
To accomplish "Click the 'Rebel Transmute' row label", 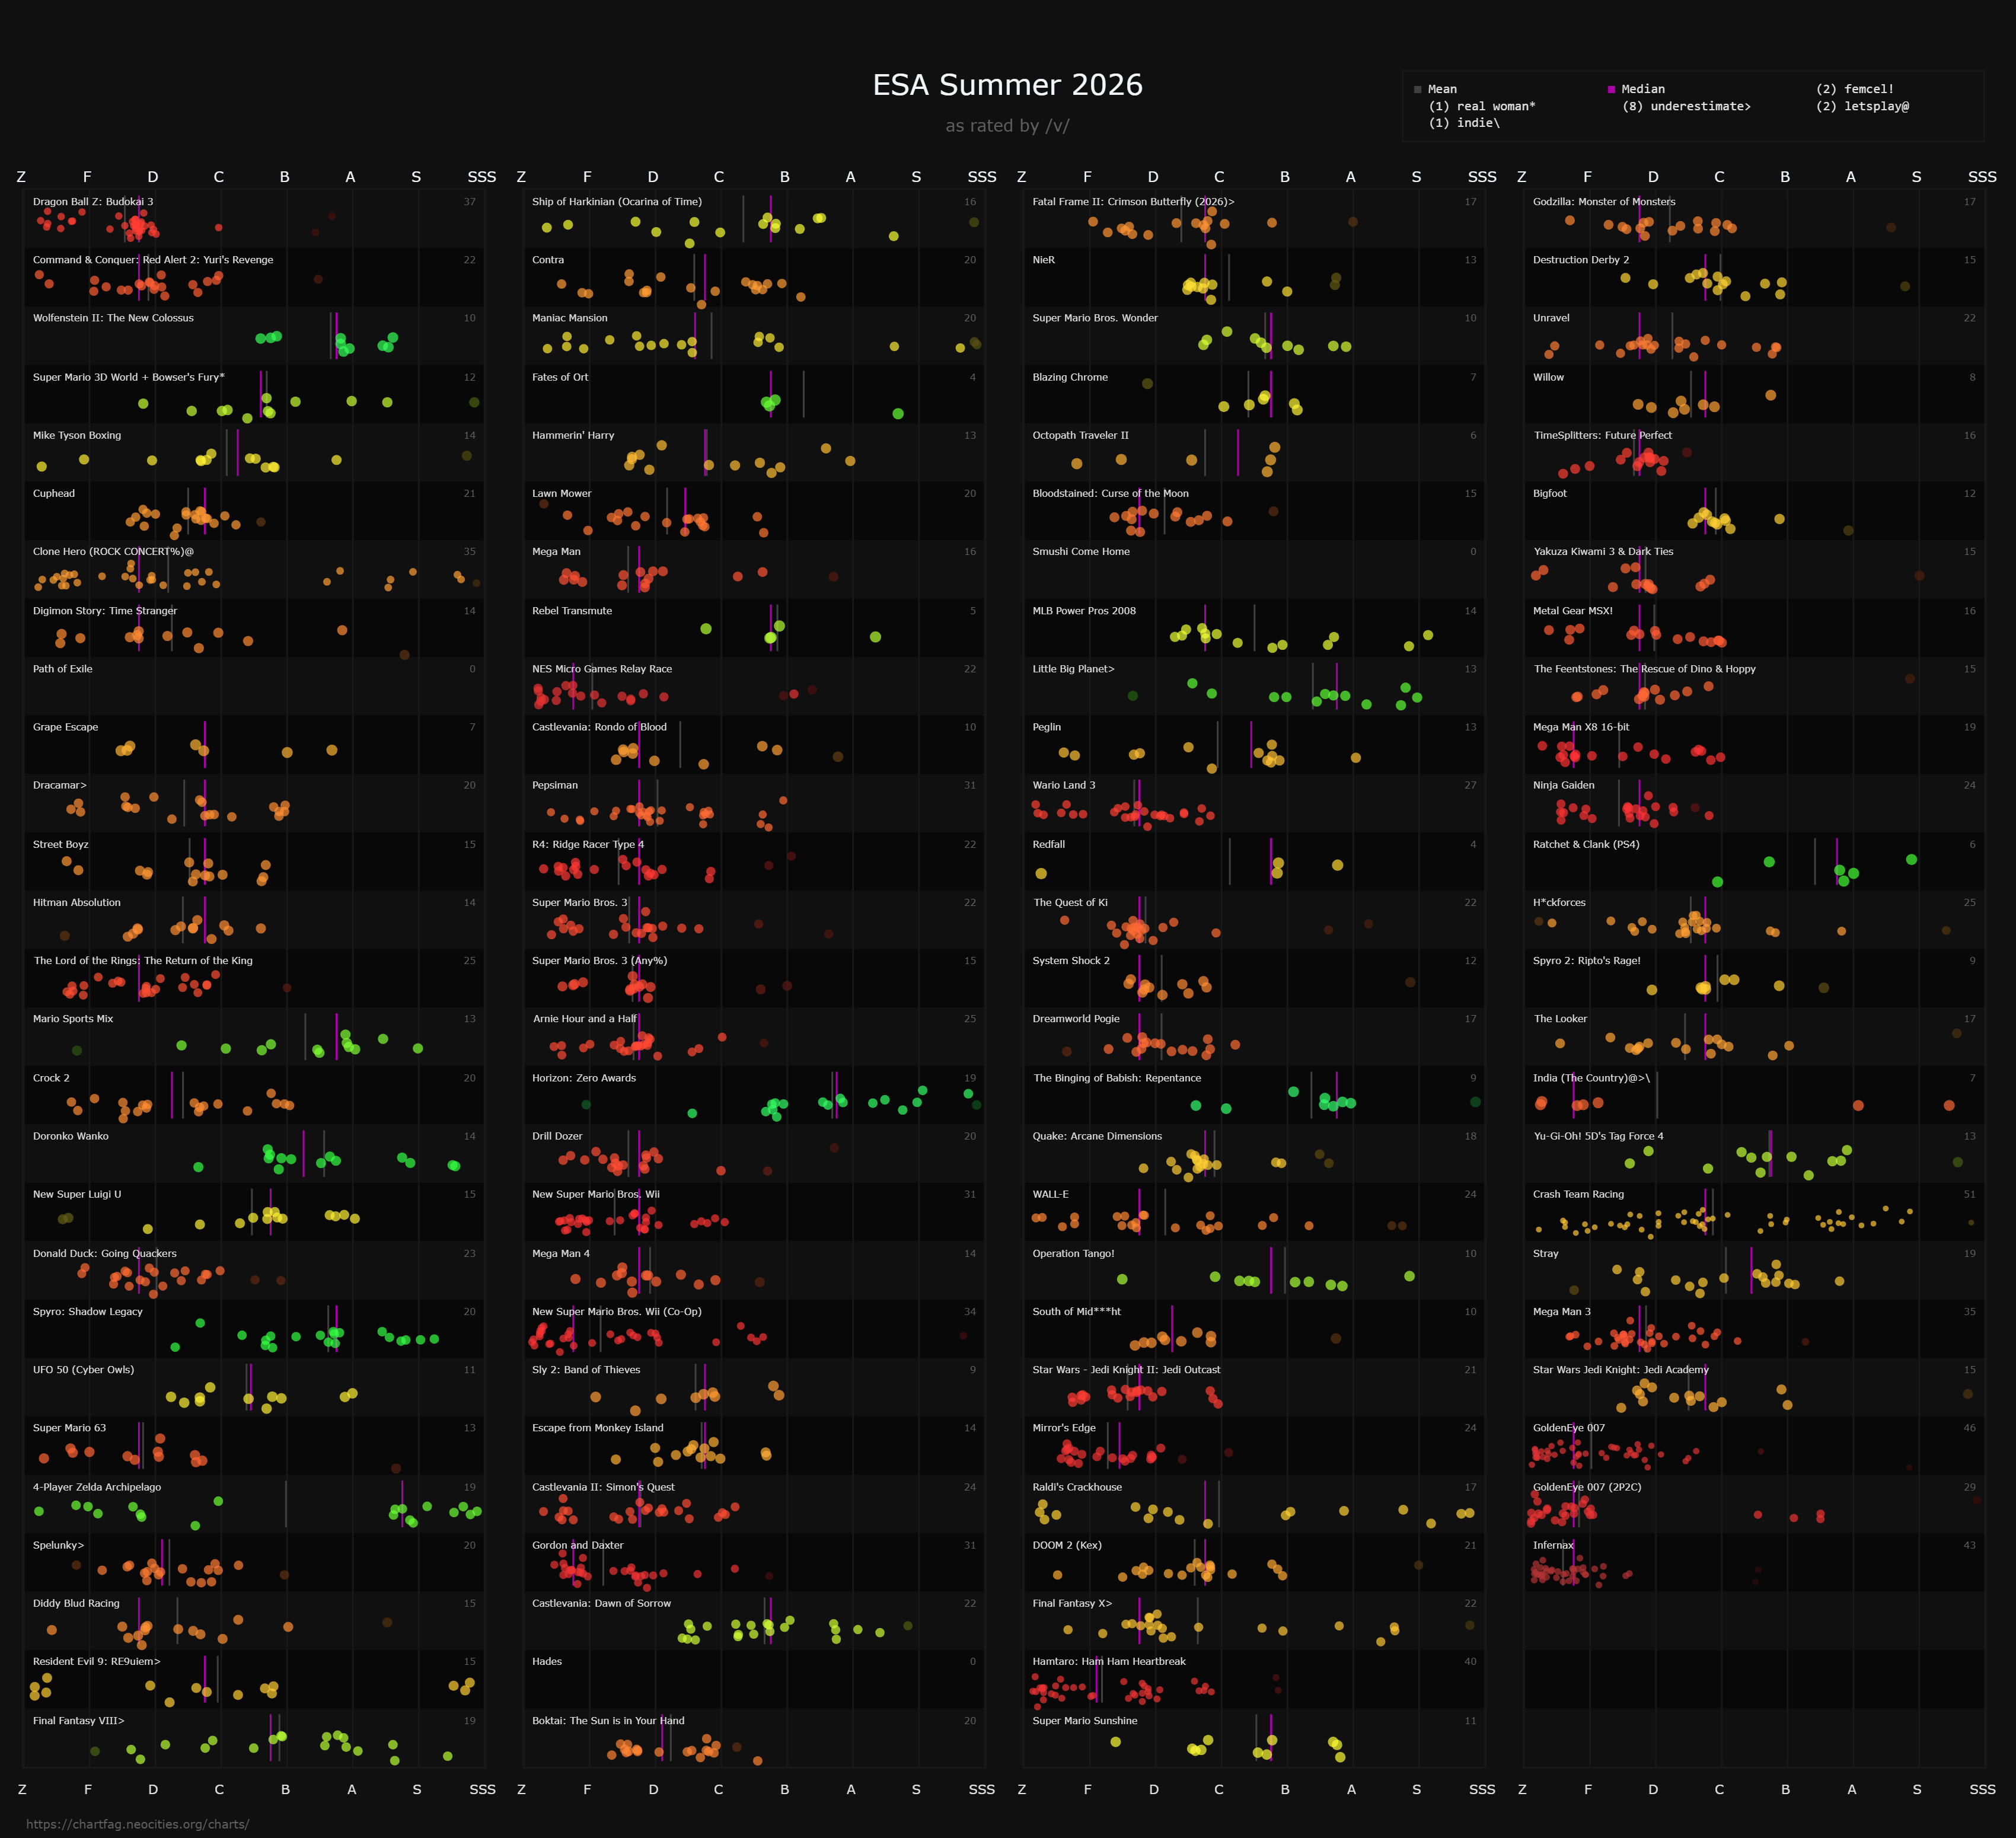I will coord(572,611).
